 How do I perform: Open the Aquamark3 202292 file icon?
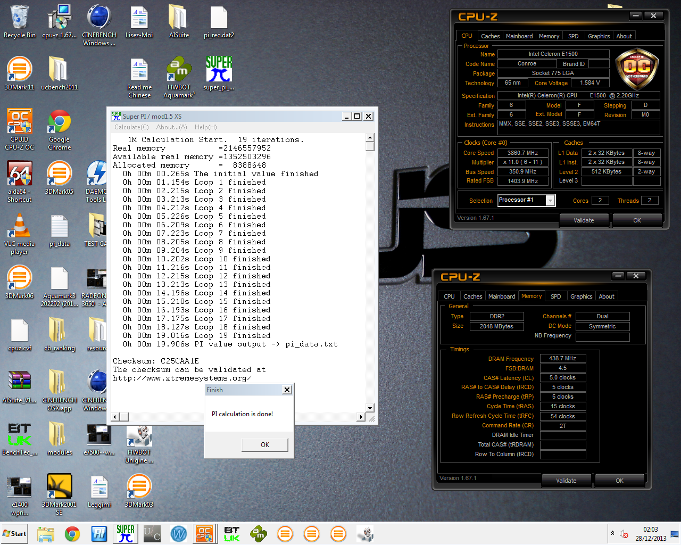pyautogui.click(x=59, y=286)
